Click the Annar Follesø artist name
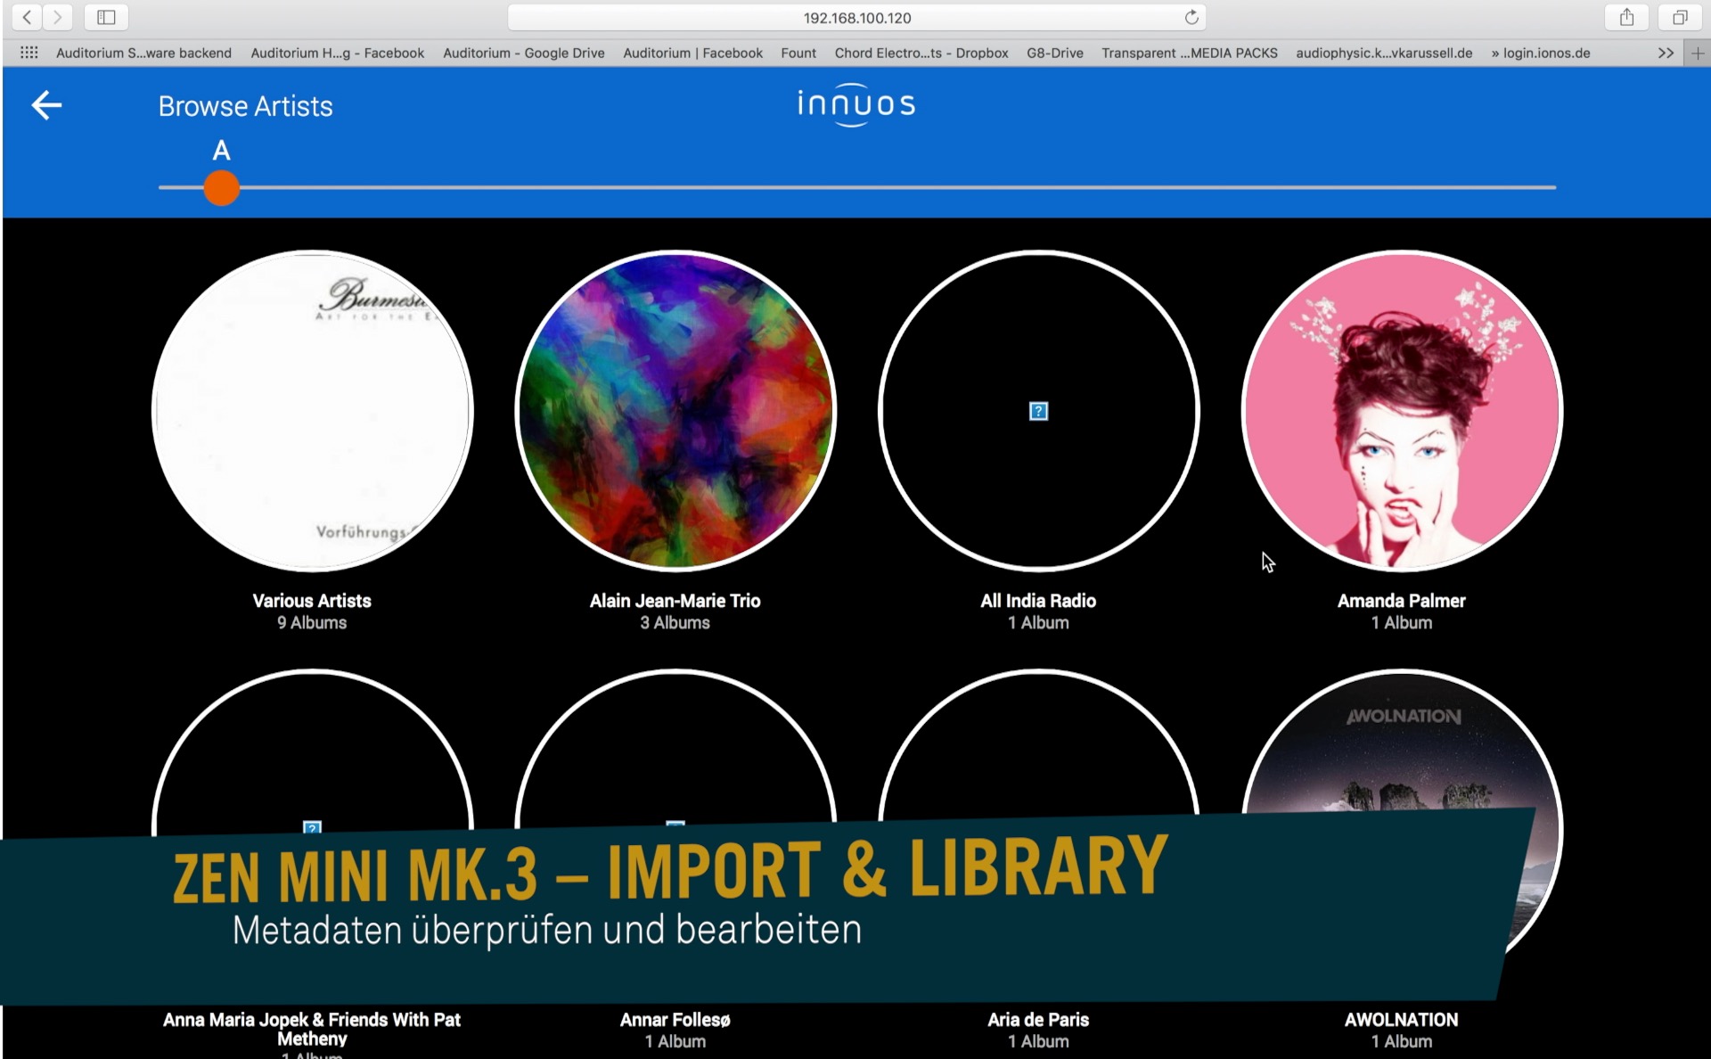1711x1059 pixels. [x=675, y=1020]
